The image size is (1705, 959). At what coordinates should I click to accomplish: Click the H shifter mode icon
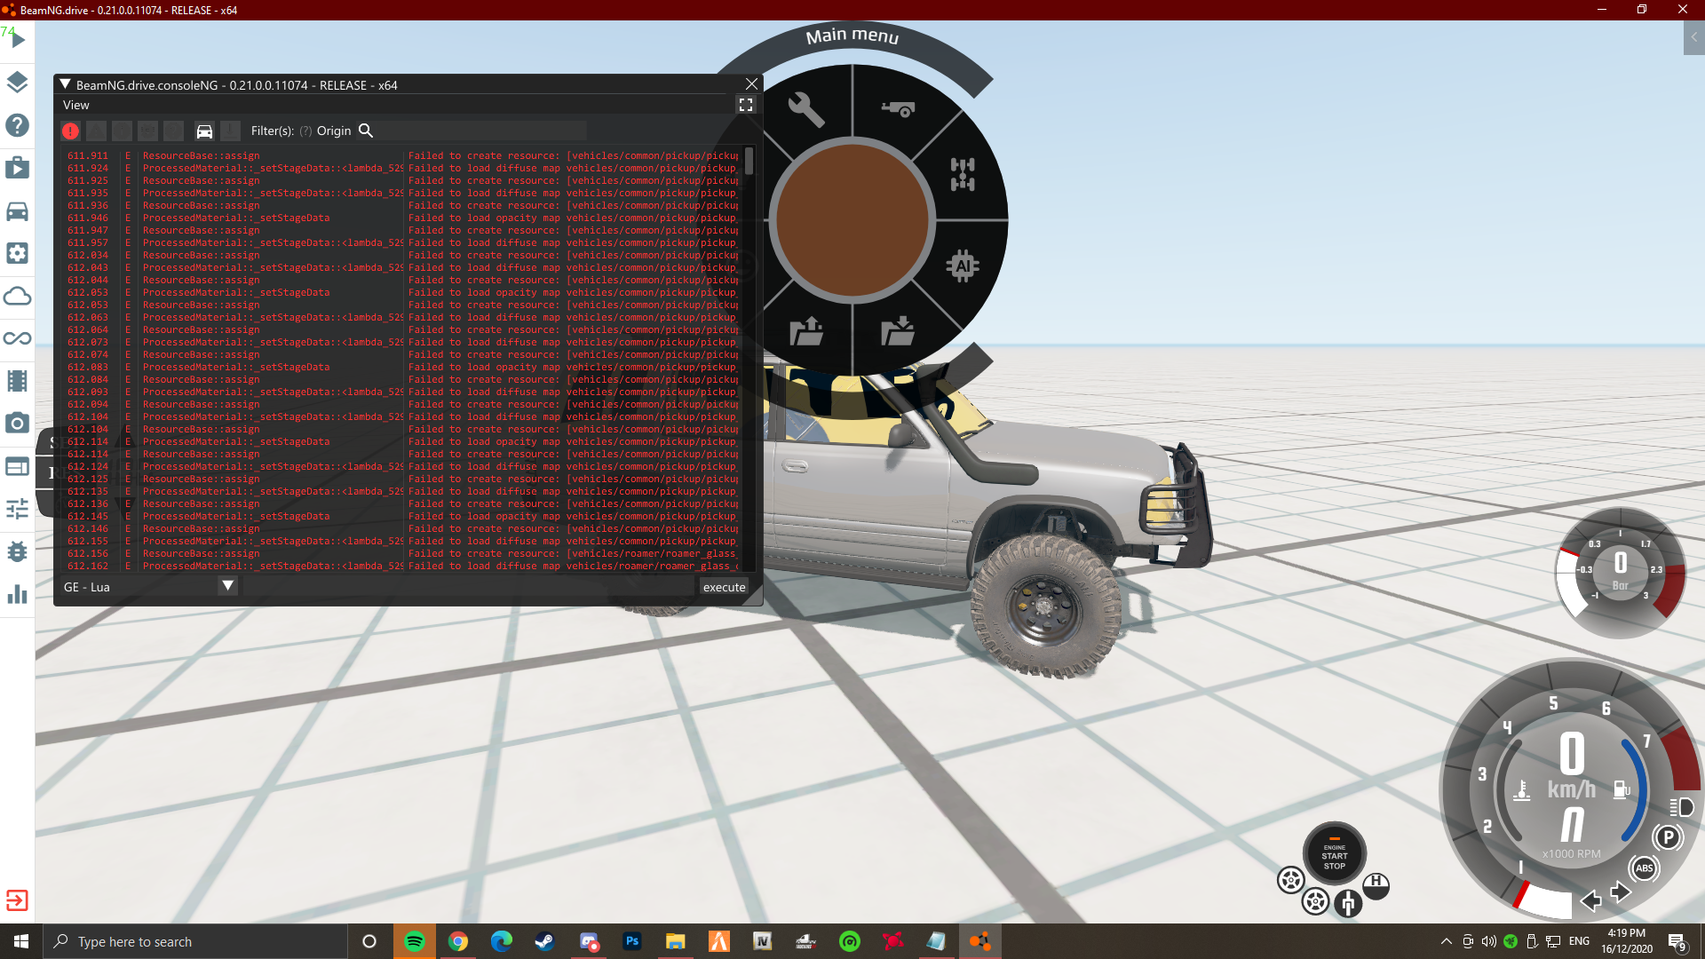click(1376, 885)
